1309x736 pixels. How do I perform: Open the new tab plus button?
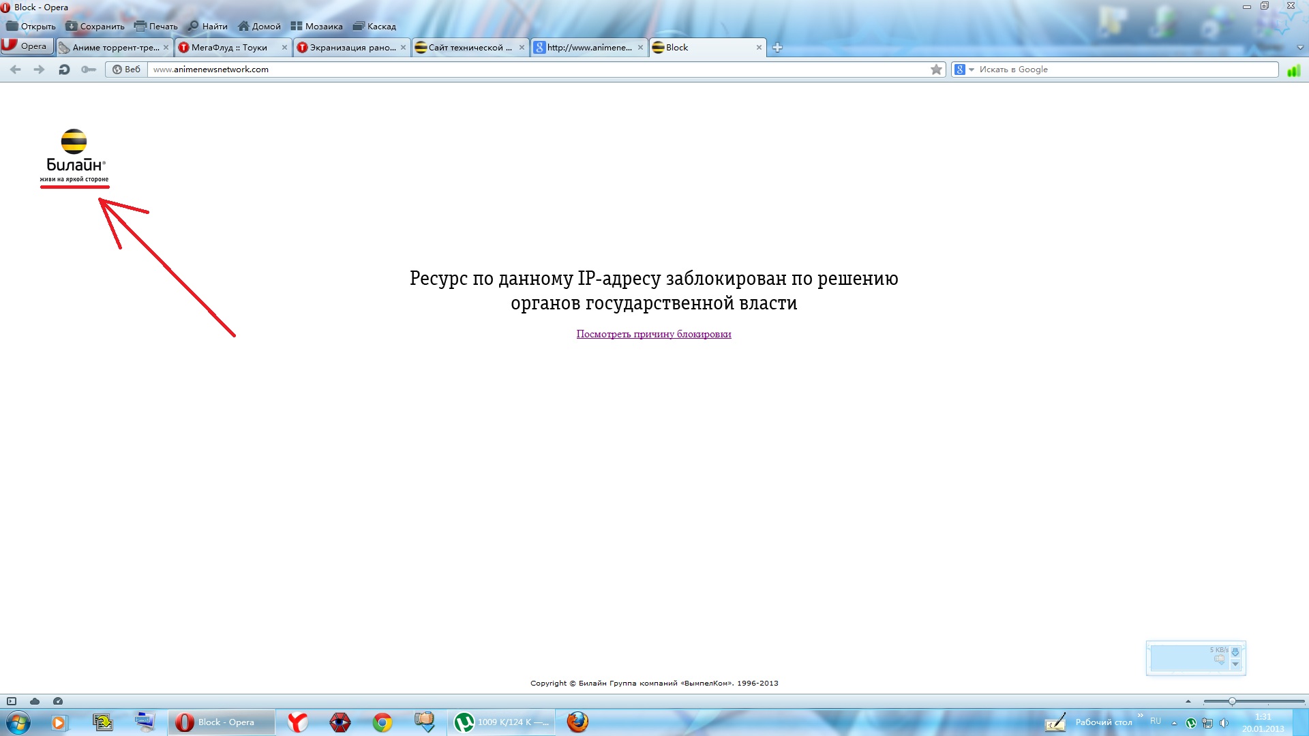[777, 48]
